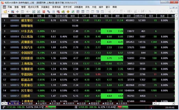Click the 总手 column header
This screenshot has height=110, width=179.
coord(129,16)
